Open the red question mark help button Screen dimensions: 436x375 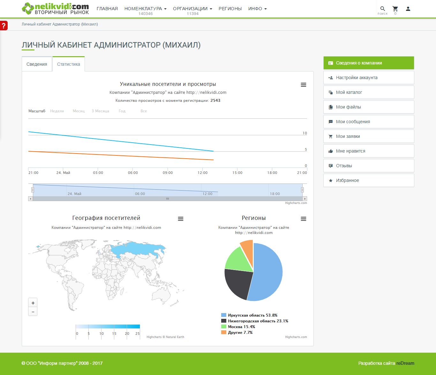click(4, 26)
